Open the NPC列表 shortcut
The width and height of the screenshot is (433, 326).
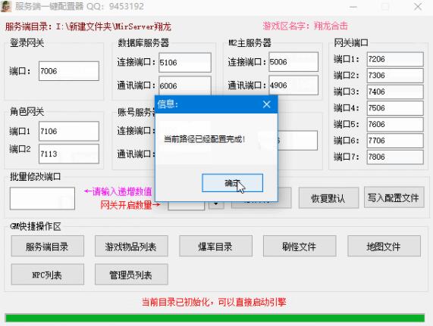point(48,275)
